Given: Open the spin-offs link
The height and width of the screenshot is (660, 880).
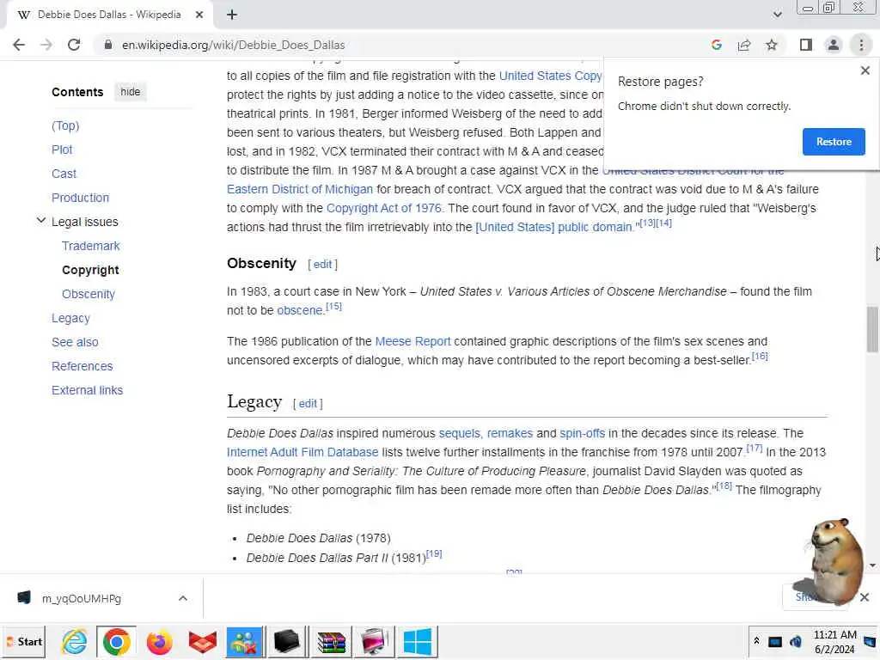Looking at the screenshot, I should [582, 434].
